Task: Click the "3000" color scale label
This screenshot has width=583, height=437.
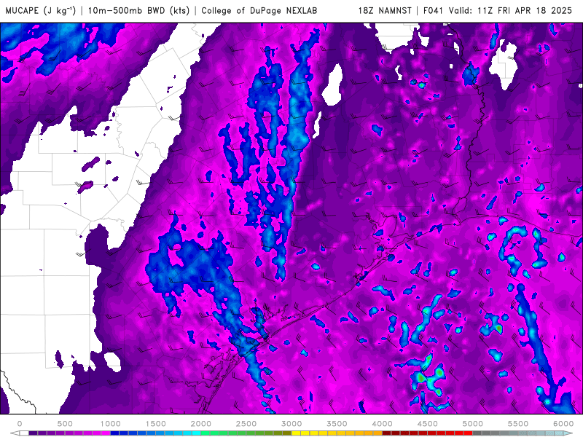Action: 291,424
